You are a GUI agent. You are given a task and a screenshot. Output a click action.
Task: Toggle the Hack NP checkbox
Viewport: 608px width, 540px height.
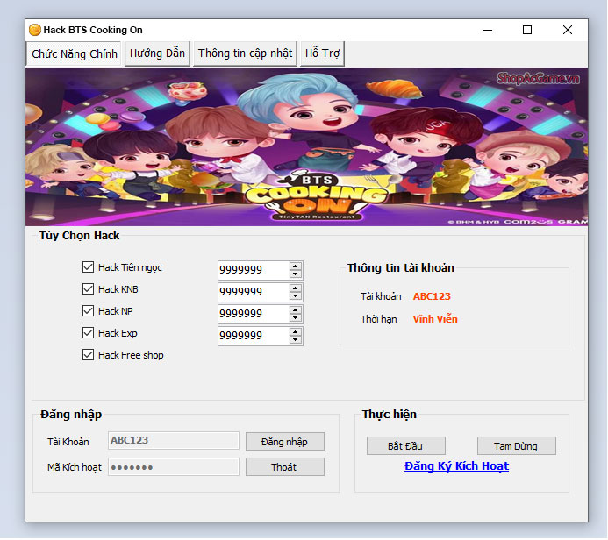(88, 310)
